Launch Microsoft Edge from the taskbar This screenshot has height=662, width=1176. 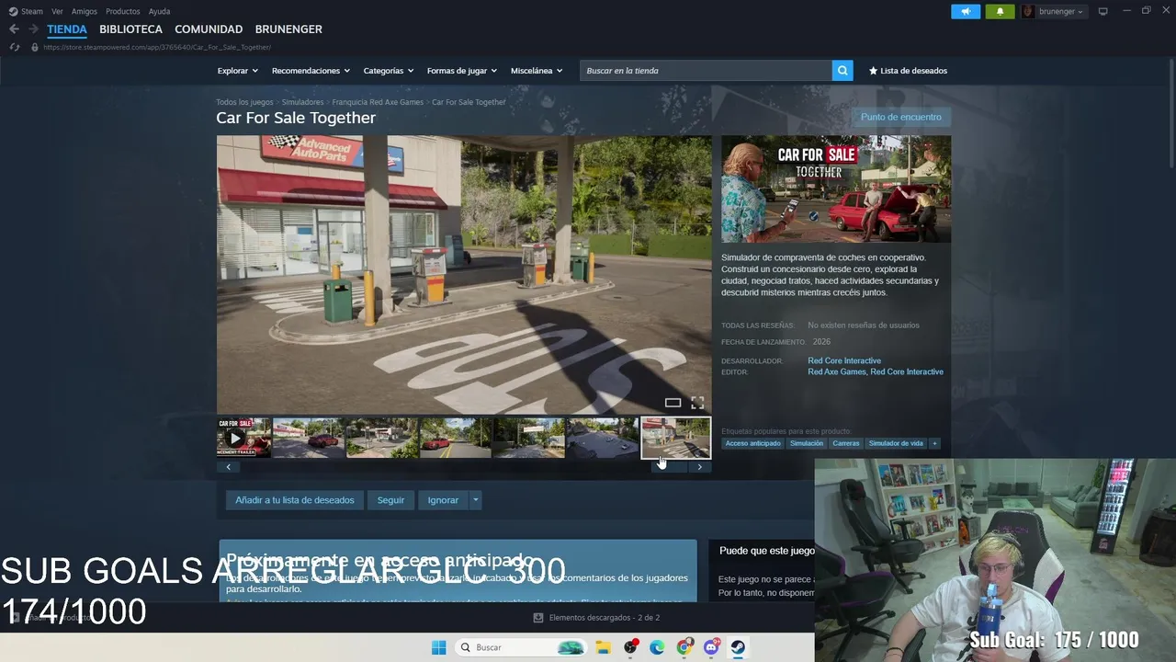click(x=657, y=647)
